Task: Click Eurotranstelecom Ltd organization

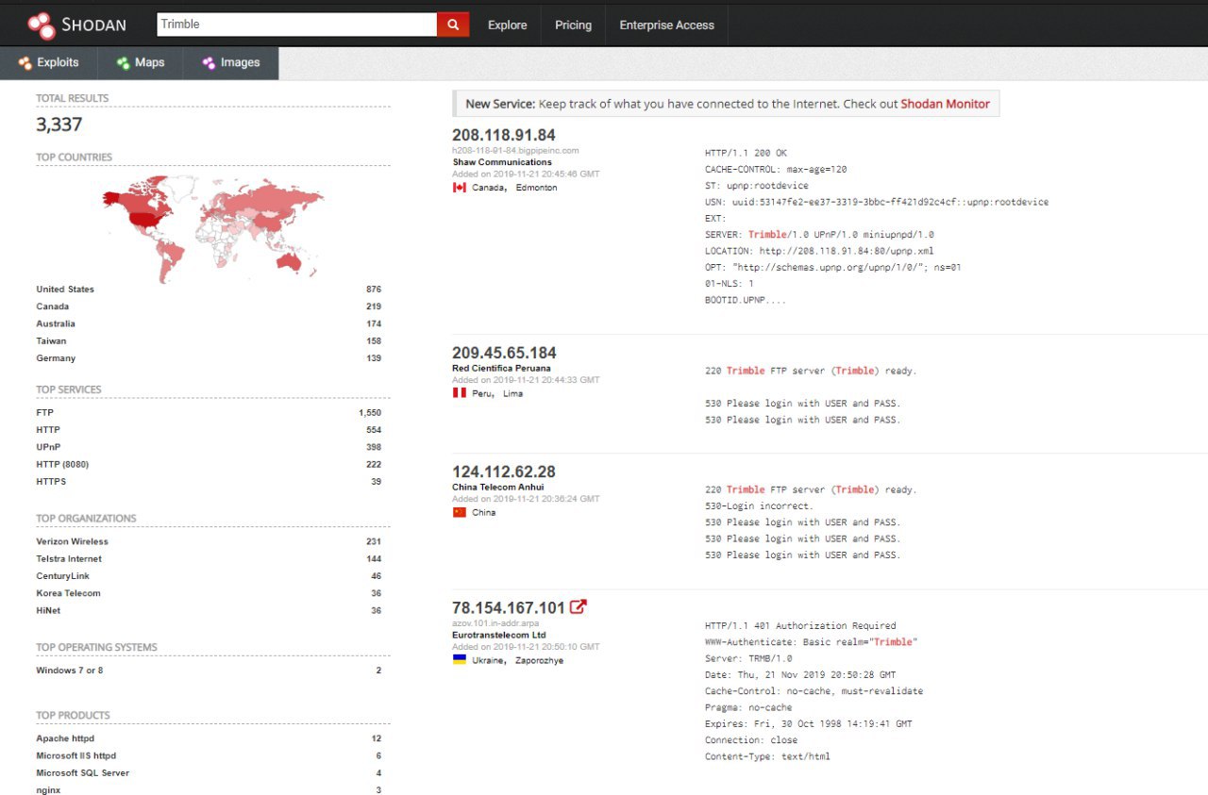Action: (x=499, y=635)
